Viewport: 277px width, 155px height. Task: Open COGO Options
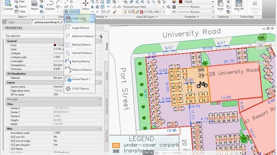pyautogui.click(x=80, y=89)
